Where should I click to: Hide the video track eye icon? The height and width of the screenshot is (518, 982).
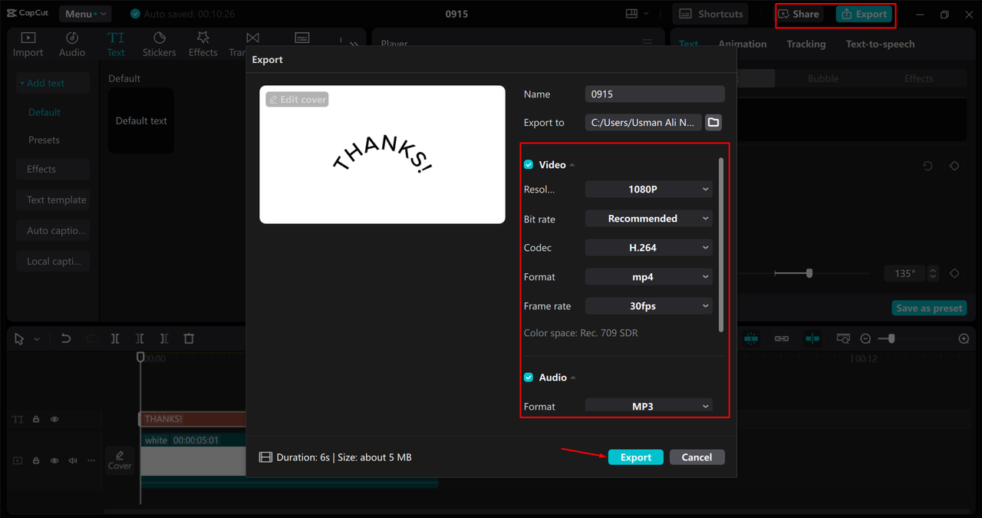coord(54,460)
